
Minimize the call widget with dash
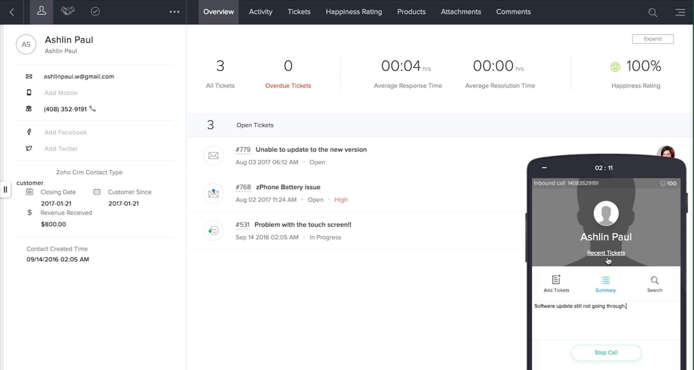click(x=544, y=168)
